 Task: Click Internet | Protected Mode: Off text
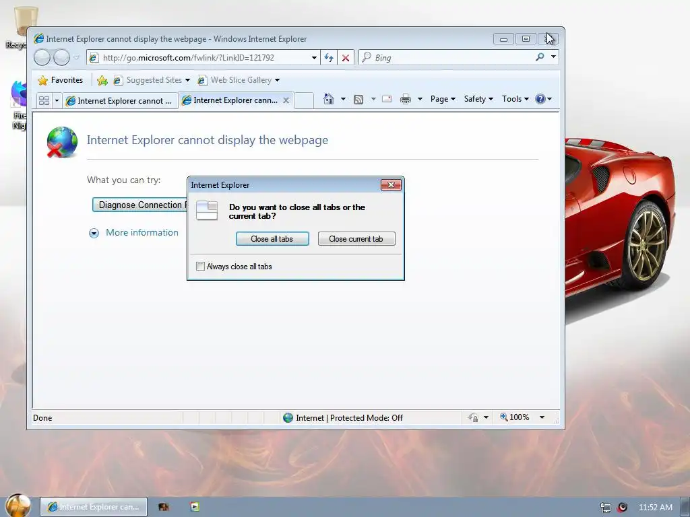[350, 417]
